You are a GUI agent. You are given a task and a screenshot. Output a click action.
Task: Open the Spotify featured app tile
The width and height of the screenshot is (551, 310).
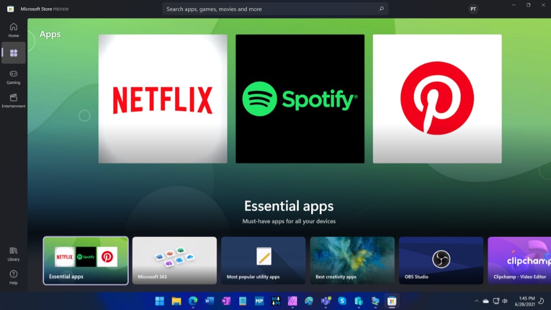(x=300, y=99)
